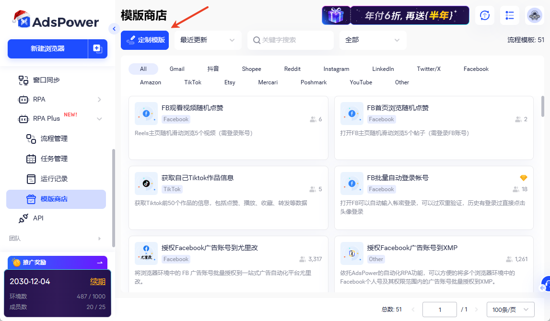Screen dimensions: 550x321
Task: Open the 全部 filter dropdown
Action: pyautogui.click(x=373, y=40)
